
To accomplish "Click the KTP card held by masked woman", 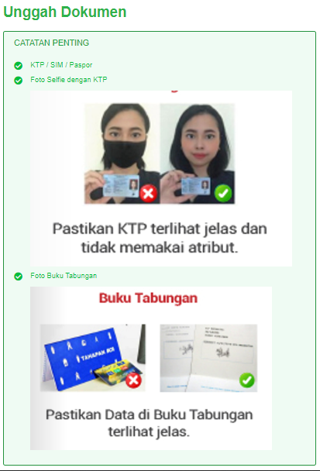I will [x=121, y=186].
